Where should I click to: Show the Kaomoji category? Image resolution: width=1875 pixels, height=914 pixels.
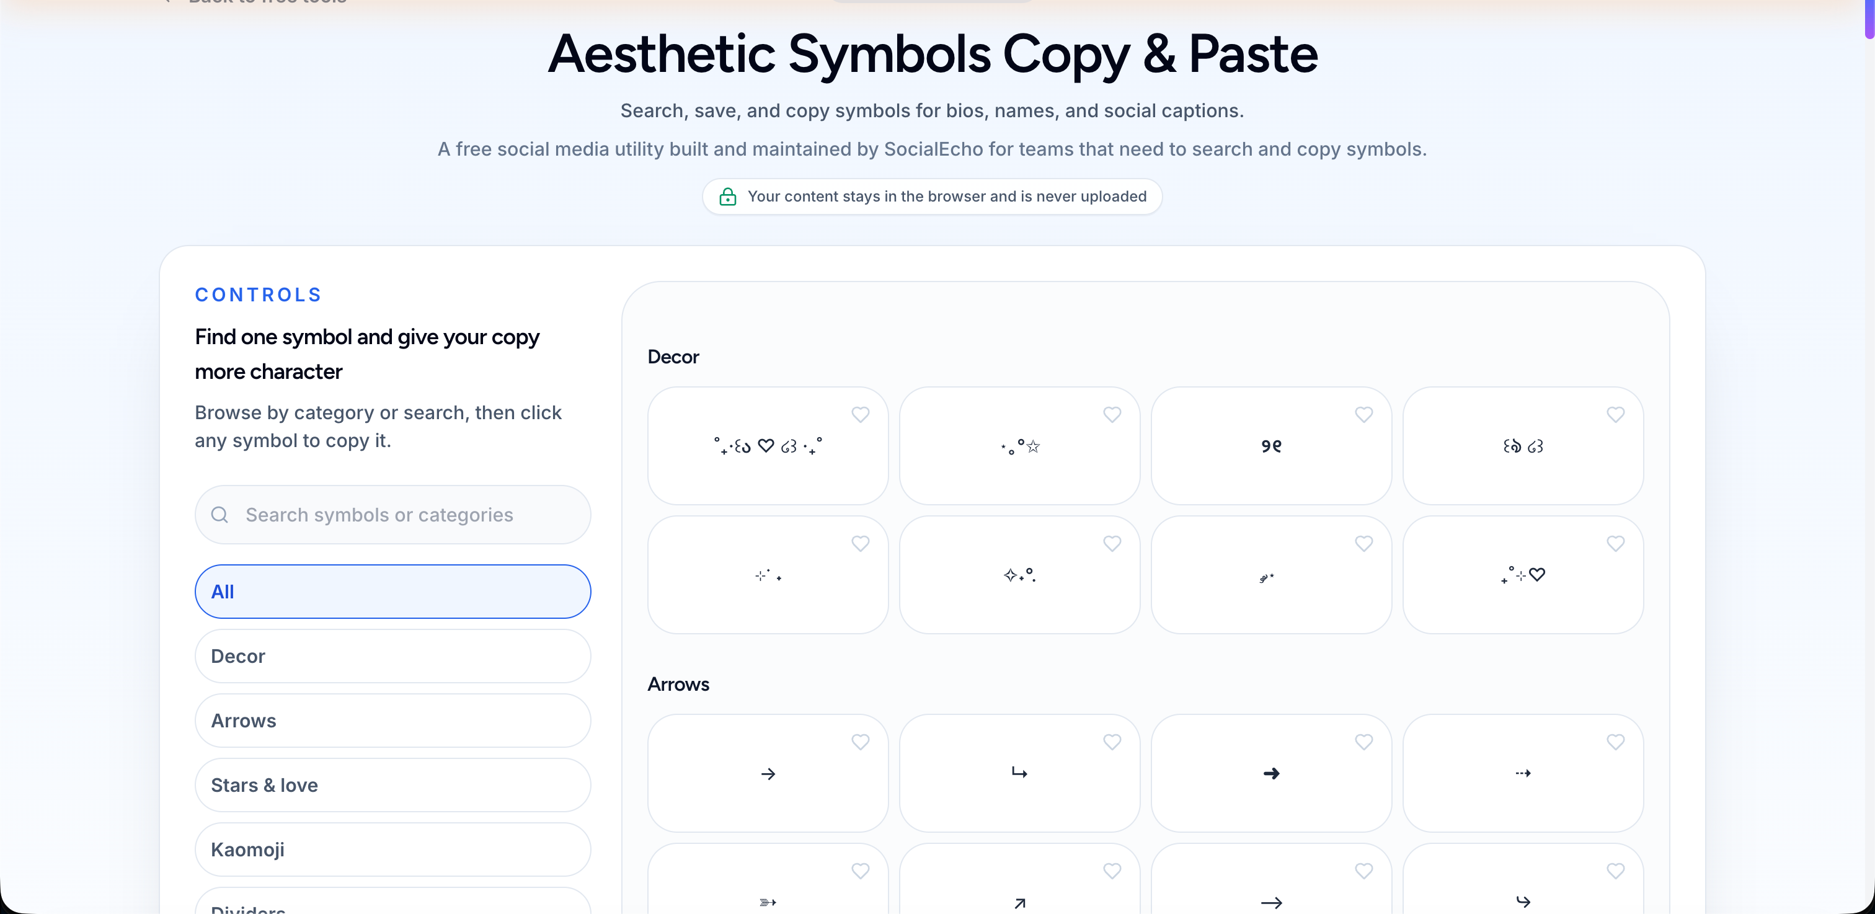pos(392,850)
